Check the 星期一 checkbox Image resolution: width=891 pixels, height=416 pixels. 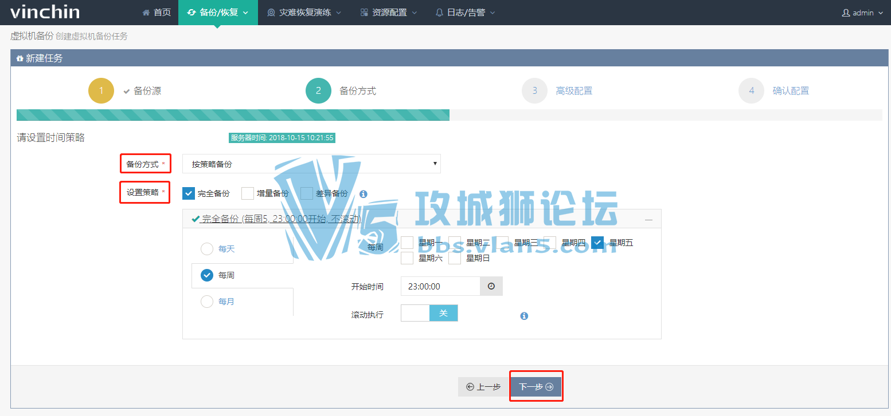[x=407, y=243]
